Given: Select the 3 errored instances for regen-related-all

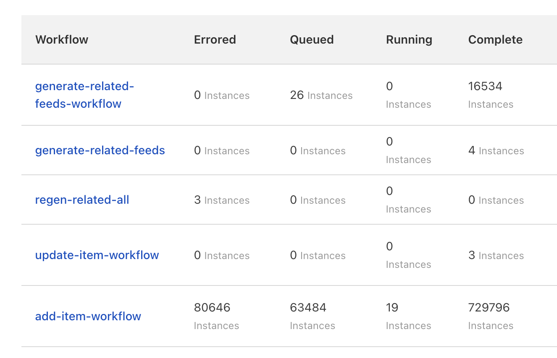Looking at the screenshot, I should click(197, 200).
